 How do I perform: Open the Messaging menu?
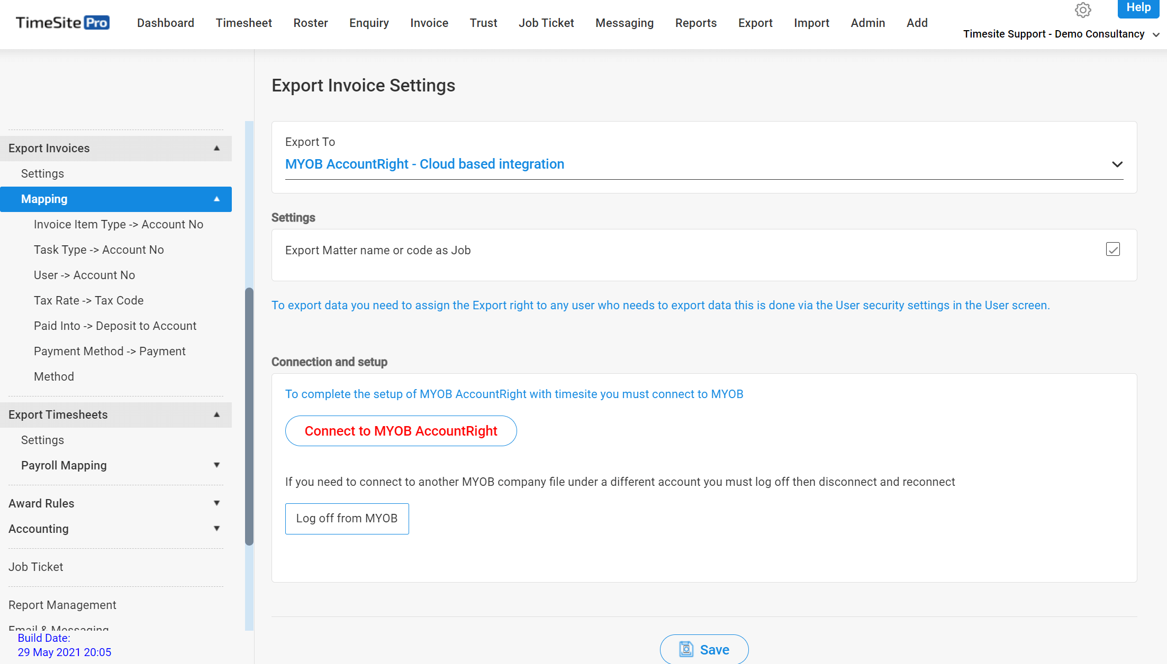625,23
